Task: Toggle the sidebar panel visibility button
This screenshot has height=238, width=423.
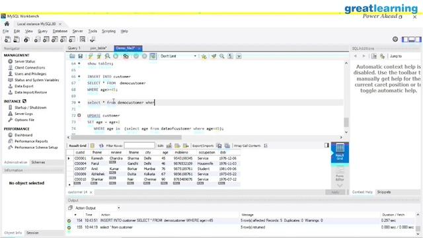Action: click(x=405, y=40)
